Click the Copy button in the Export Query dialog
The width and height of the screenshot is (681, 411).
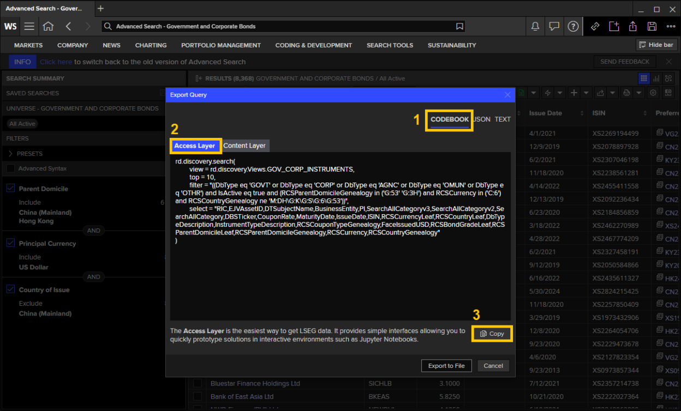[x=492, y=333]
